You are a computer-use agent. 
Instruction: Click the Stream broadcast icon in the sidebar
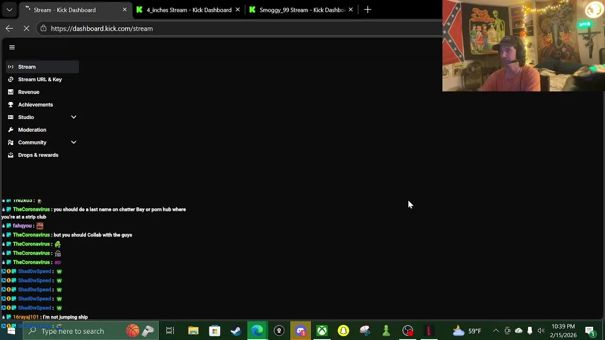pyautogui.click(x=10, y=67)
